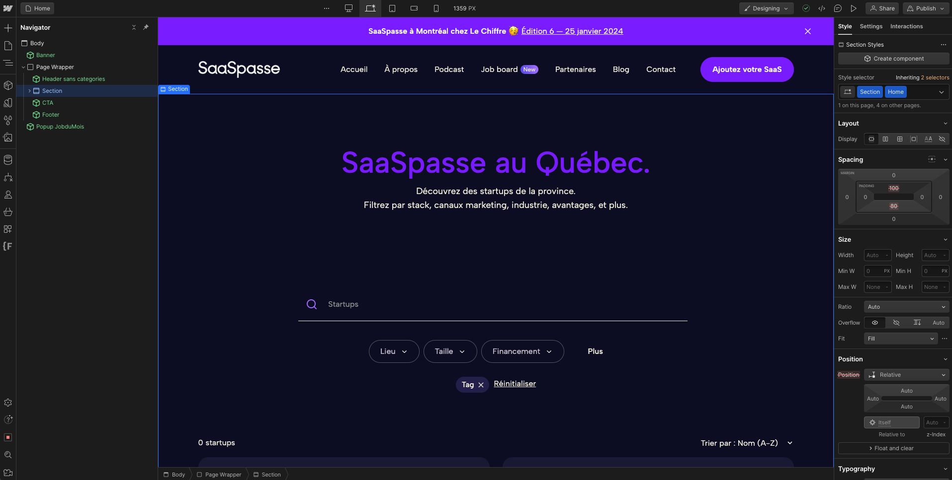Screen dimensions: 952x480
Task: Click the Partenaires nav link
Action: coord(575,69)
